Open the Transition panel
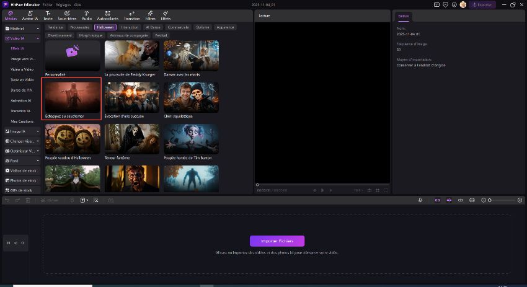This screenshot has height=287, width=527. (x=131, y=15)
